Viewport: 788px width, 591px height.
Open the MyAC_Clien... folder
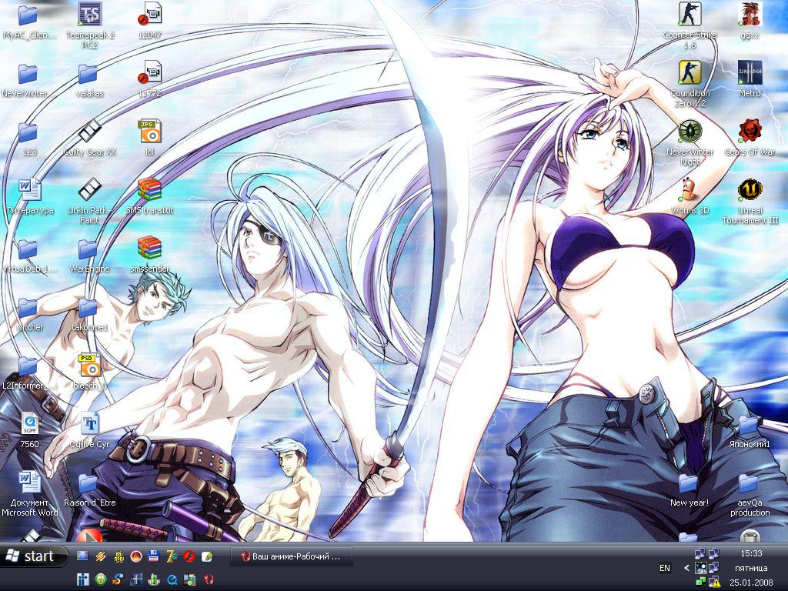click(x=30, y=21)
